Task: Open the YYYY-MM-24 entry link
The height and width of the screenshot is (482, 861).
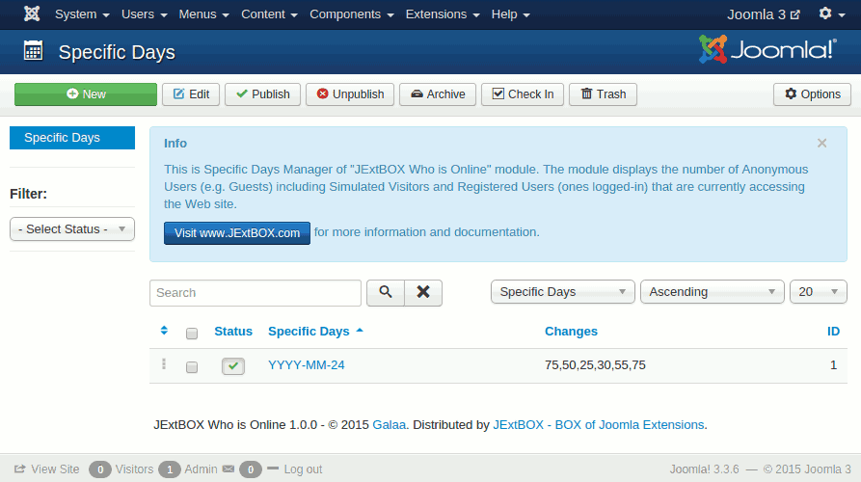Action: point(307,365)
